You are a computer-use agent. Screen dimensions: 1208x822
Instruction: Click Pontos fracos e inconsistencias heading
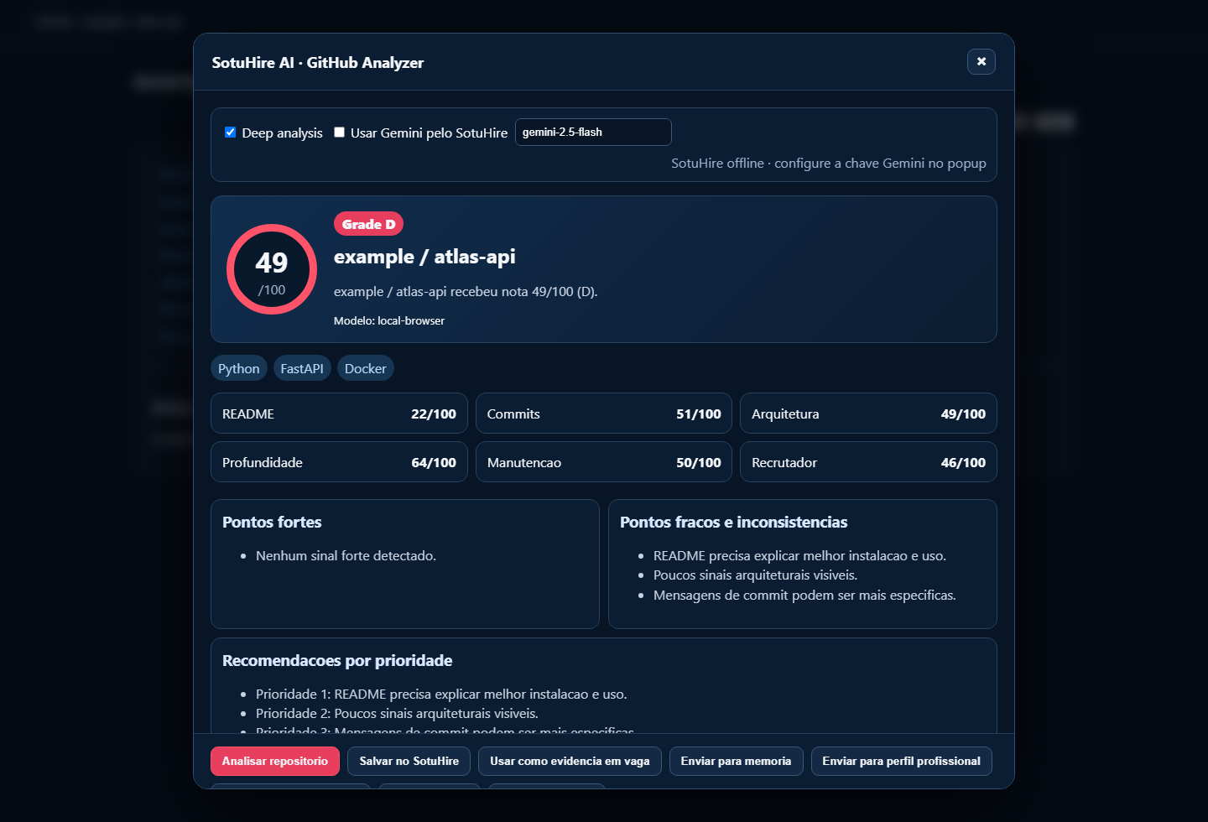[x=733, y=522]
